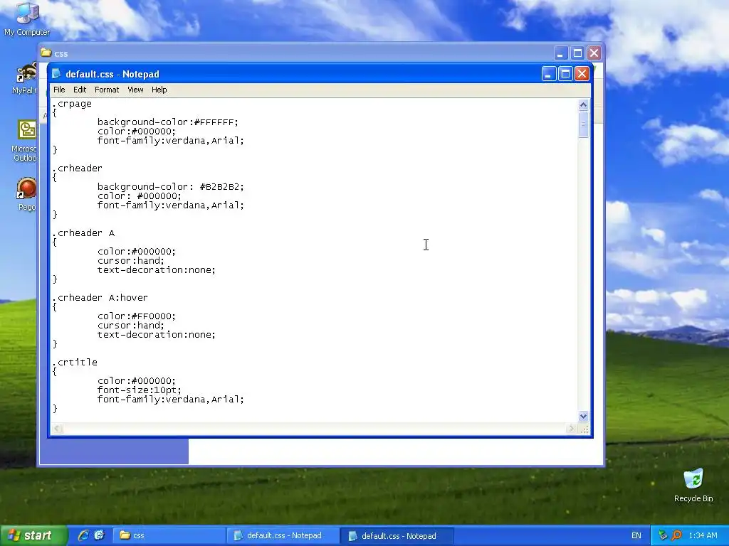Click the css folder icon in title bar

click(46, 53)
